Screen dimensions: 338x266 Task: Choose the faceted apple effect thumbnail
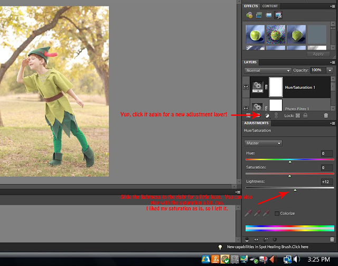296,34
